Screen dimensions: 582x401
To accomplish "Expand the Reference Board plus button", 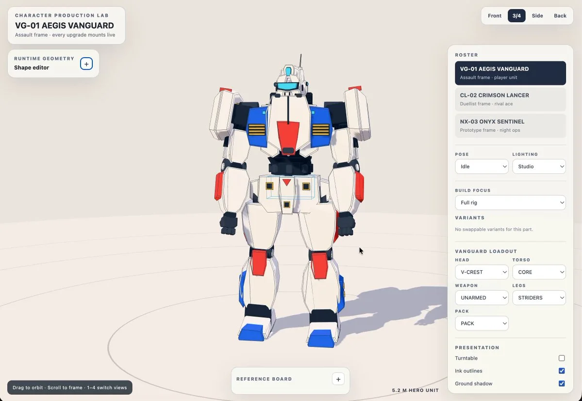I will click(x=338, y=379).
